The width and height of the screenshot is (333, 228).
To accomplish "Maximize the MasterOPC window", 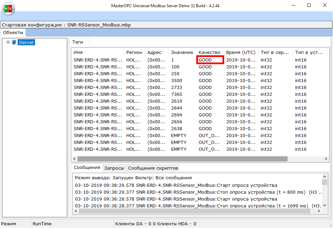I will pos(309,5).
